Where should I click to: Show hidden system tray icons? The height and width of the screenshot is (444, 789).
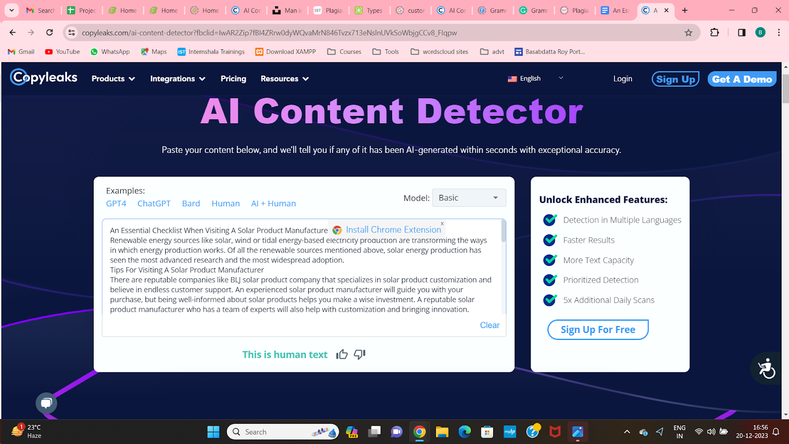tap(627, 432)
